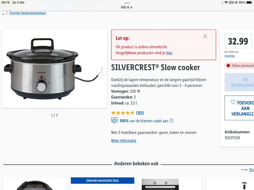This screenshot has width=254, height=190.
Task: Click 'In winkelwagen' add-to-cart button
Action: 239,82
